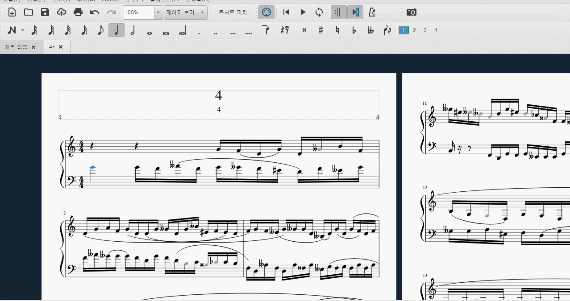Select half note duration

133,30
